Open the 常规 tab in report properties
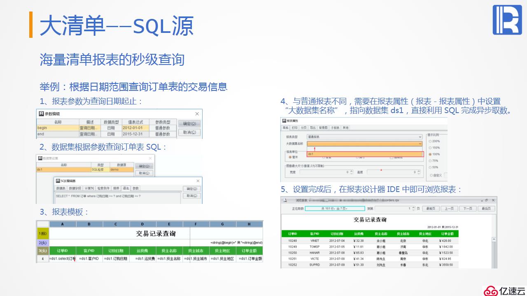Viewport: 527px width, 296px height. coord(285,128)
